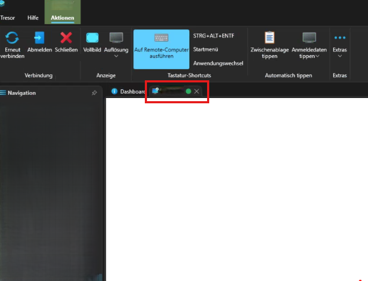368x281 pixels.
Task: Open the Tresor ribbon tab
Action: 8,18
